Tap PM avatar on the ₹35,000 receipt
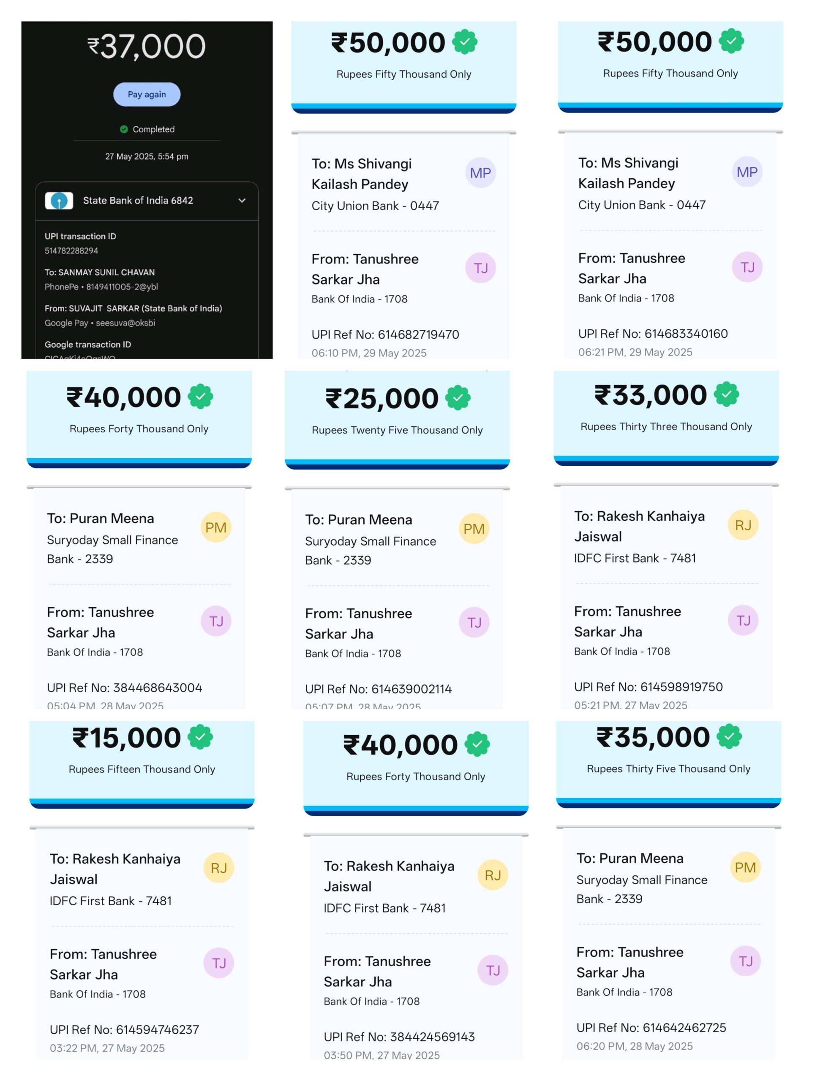Viewport: 820px width, 1081px height. (x=745, y=867)
